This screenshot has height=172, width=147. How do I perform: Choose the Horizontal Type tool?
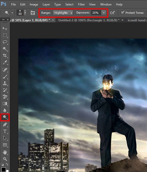tap(5, 131)
